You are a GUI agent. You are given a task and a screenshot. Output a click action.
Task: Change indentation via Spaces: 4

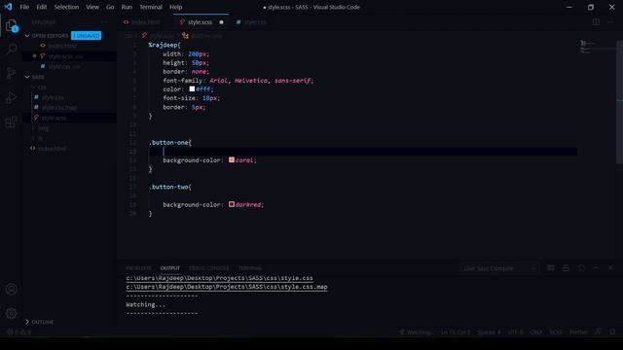click(489, 332)
